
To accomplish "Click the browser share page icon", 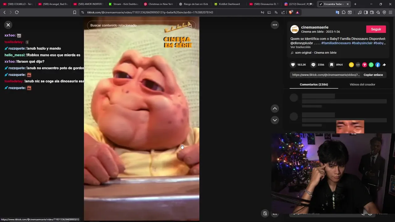I will [283, 12].
